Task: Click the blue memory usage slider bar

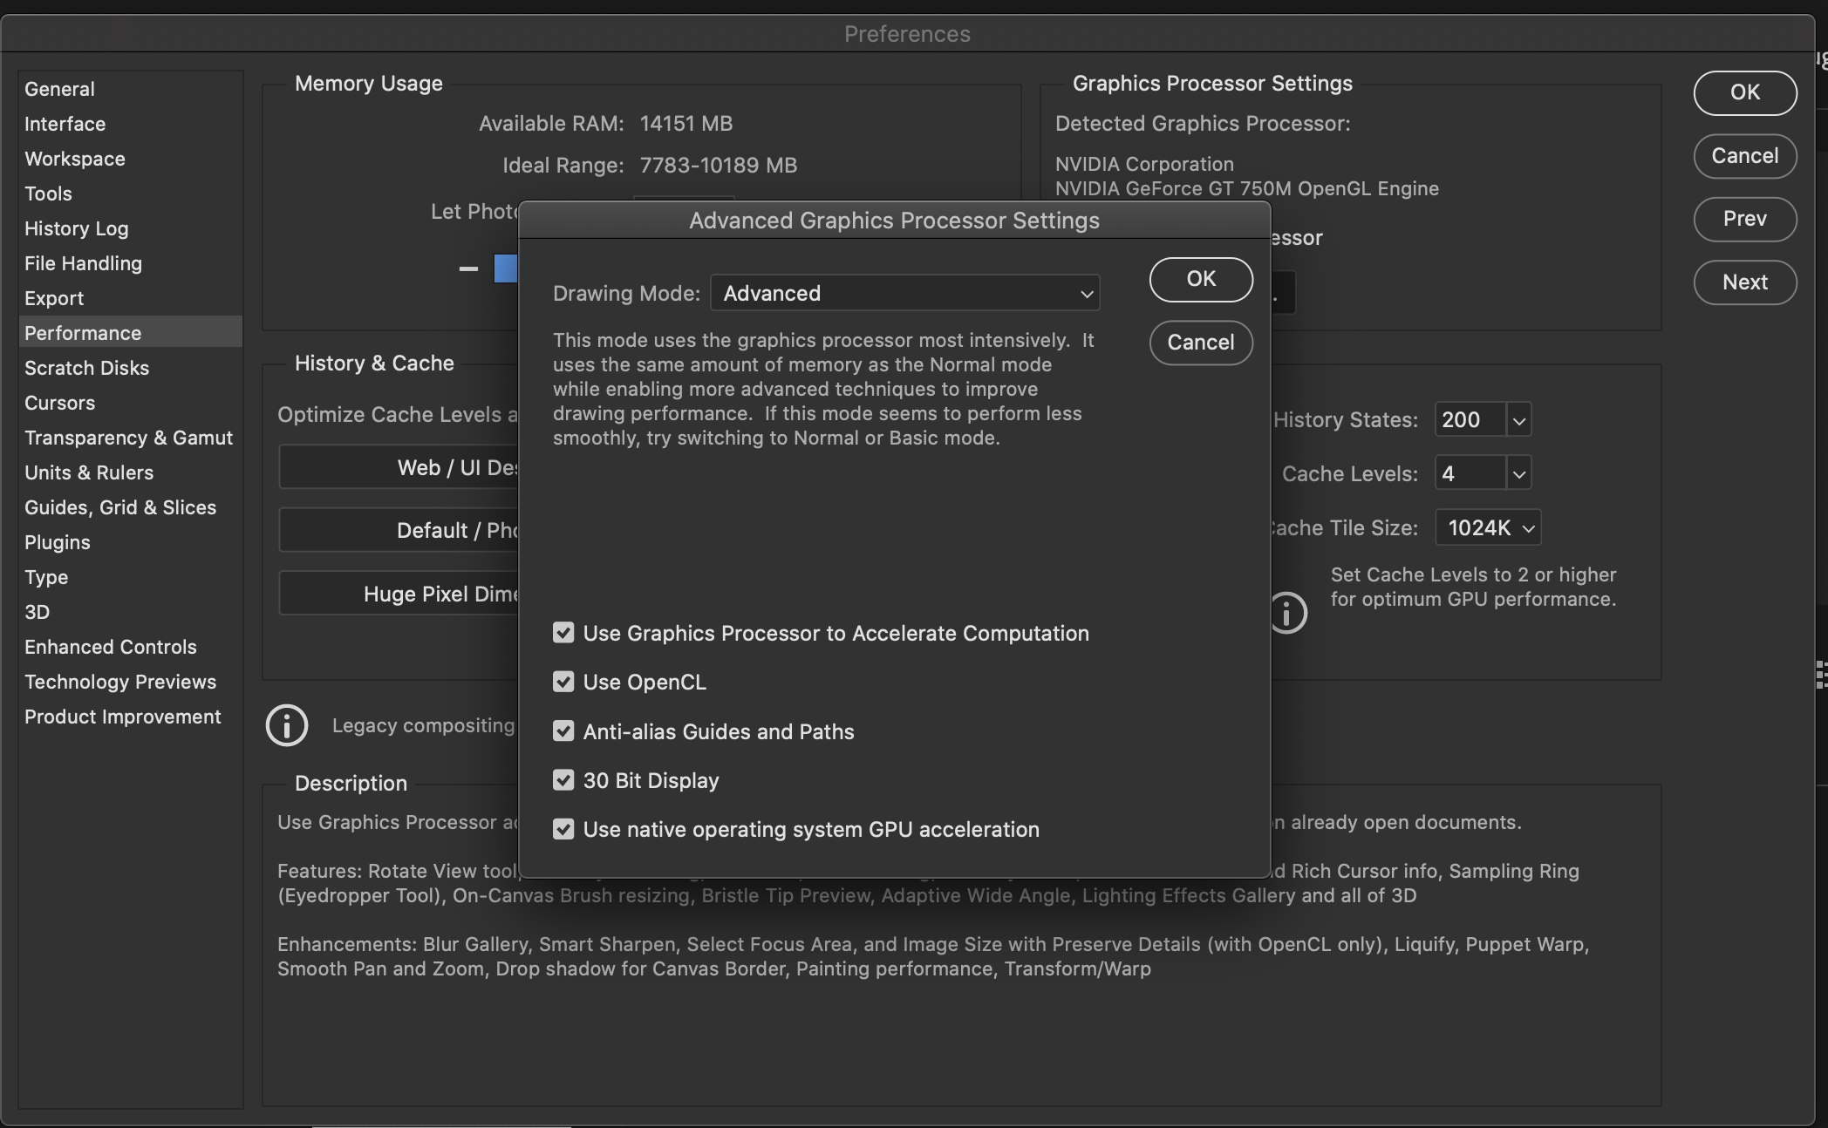Action: (506, 268)
